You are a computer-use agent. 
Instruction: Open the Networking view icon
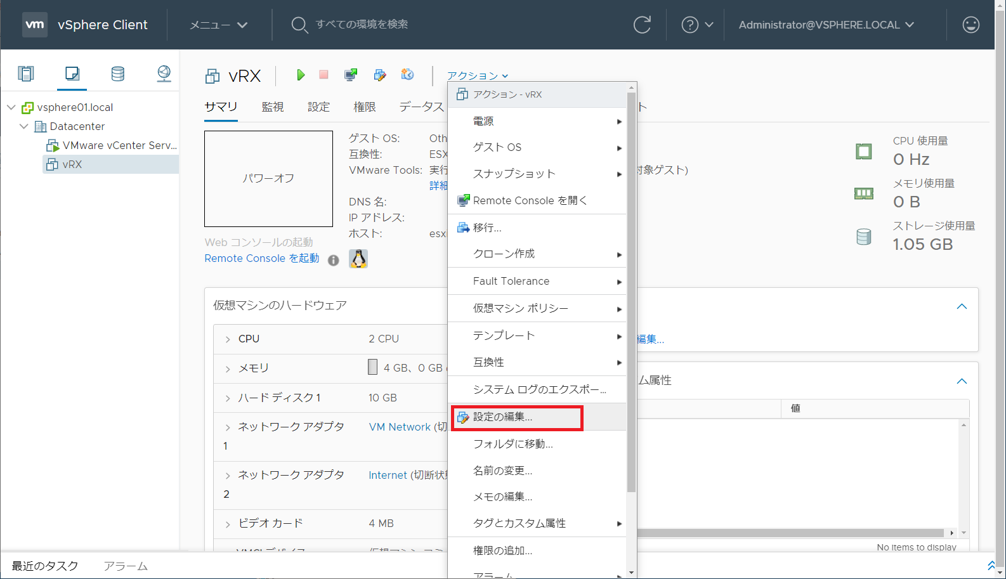[x=164, y=74]
